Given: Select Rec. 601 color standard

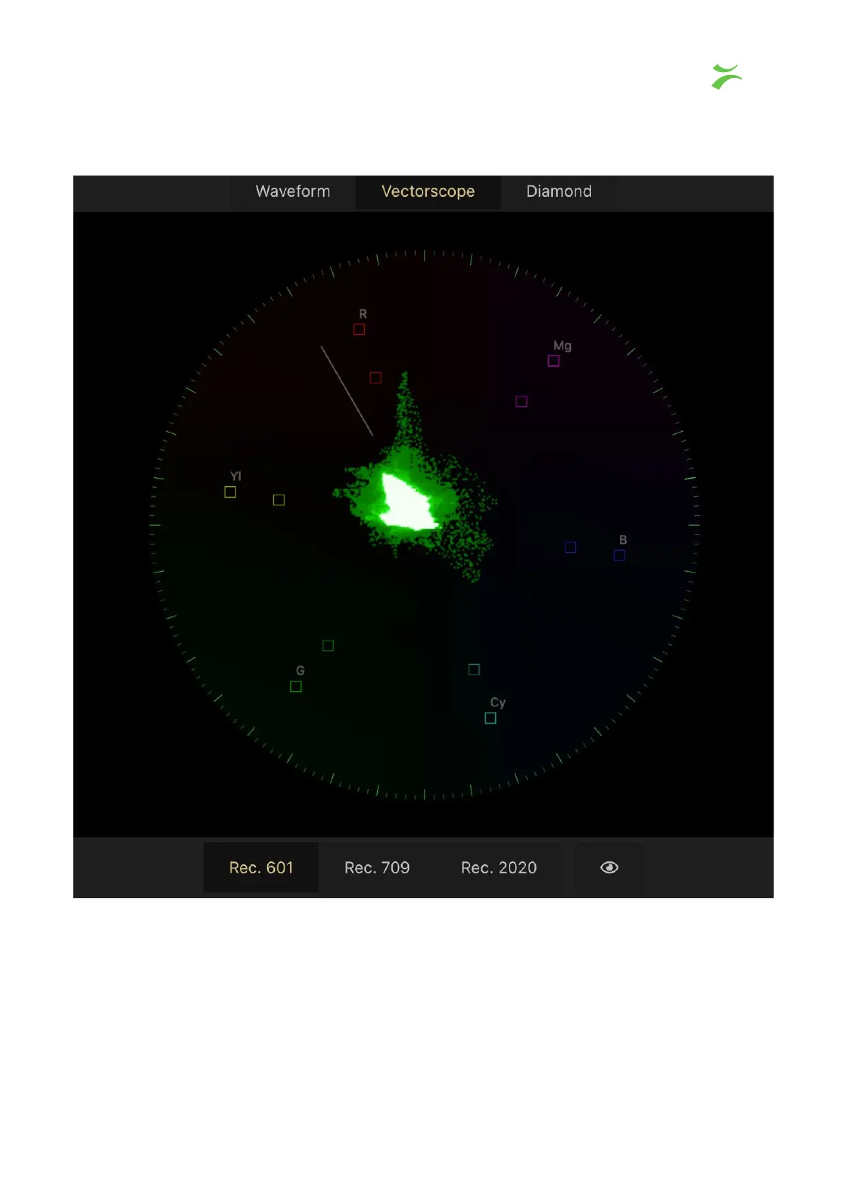Looking at the screenshot, I should click(260, 868).
